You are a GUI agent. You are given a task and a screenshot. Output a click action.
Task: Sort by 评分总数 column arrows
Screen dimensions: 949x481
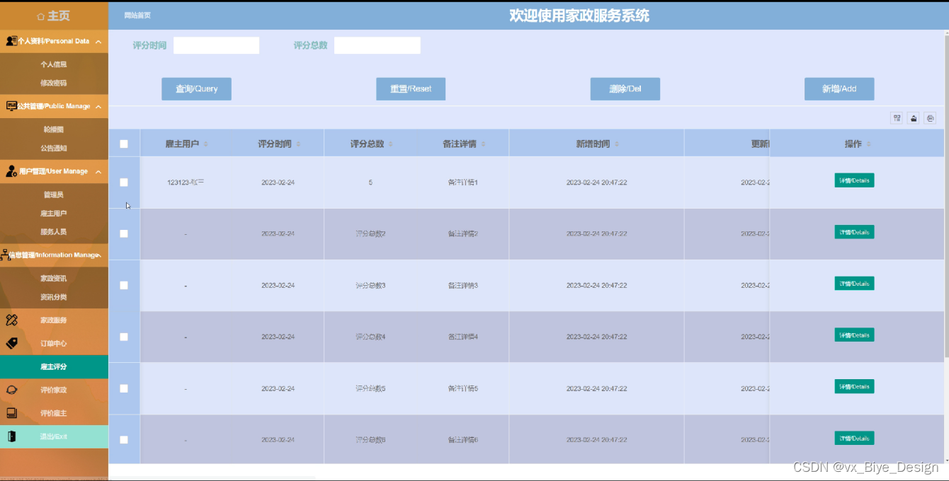pos(391,144)
